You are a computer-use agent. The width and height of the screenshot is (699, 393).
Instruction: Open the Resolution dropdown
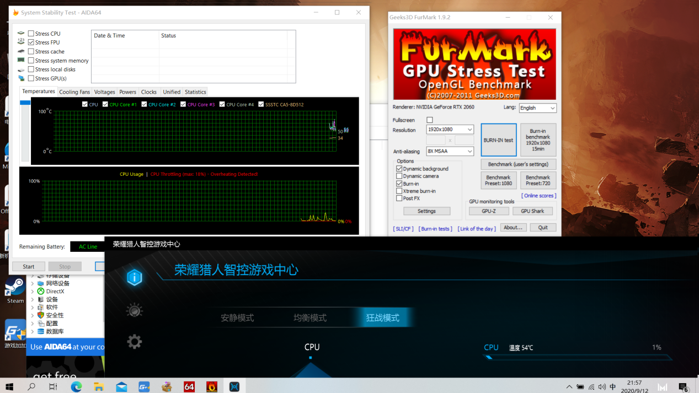(450, 130)
